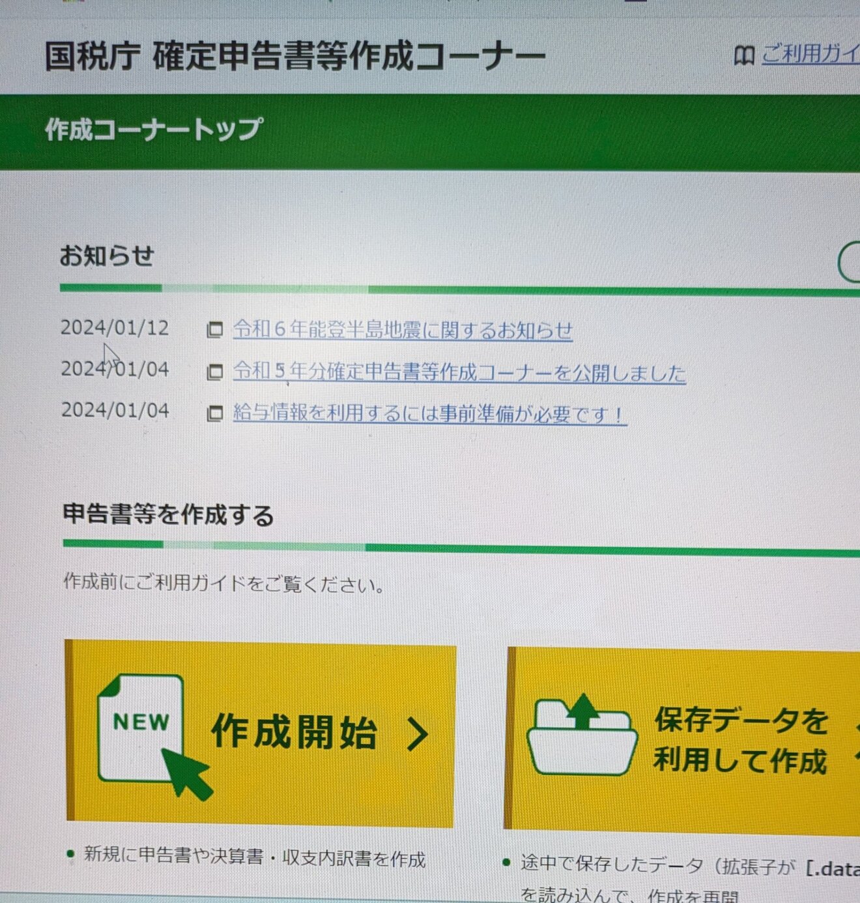Click the window icon beside 令和5年分確定申告書 notice
The width and height of the screenshot is (860, 903).
tap(214, 372)
